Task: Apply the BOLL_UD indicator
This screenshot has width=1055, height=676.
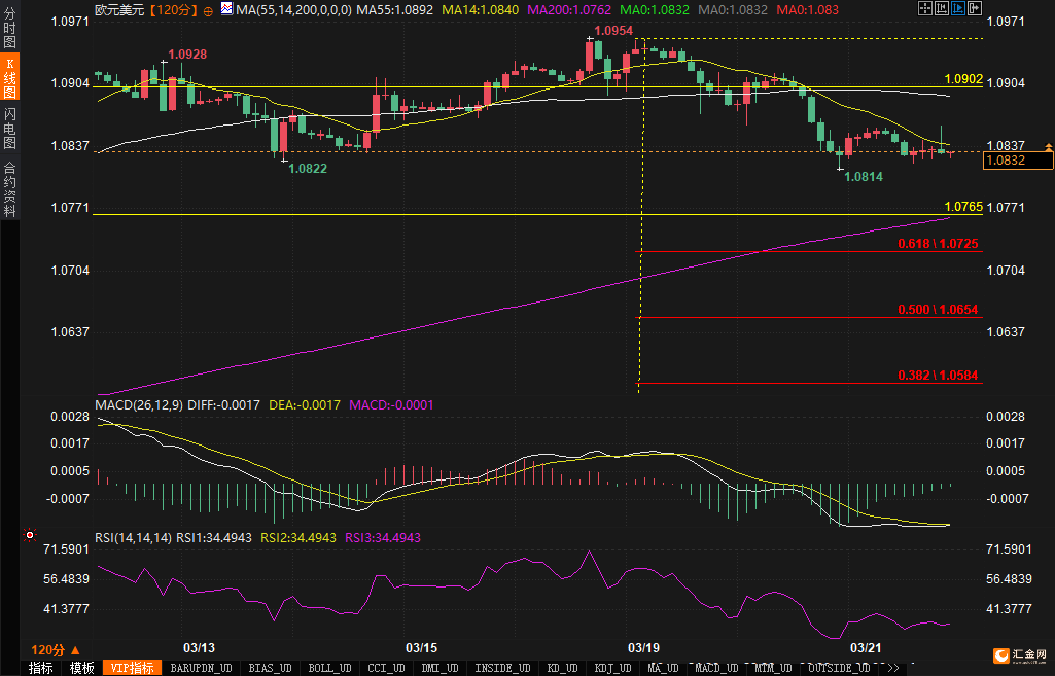Action: pyautogui.click(x=329, y=668)
